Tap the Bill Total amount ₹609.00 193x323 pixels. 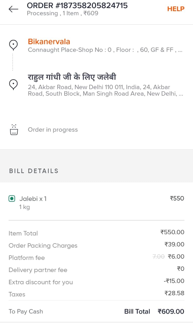click(171, 311)
